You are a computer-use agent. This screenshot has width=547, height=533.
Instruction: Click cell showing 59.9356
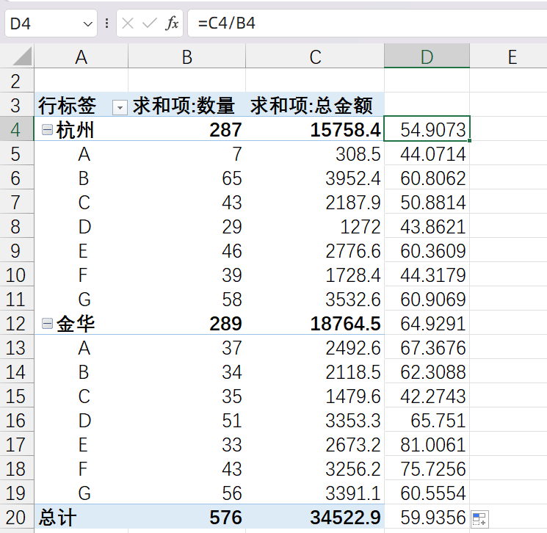[x=427, y=517]
